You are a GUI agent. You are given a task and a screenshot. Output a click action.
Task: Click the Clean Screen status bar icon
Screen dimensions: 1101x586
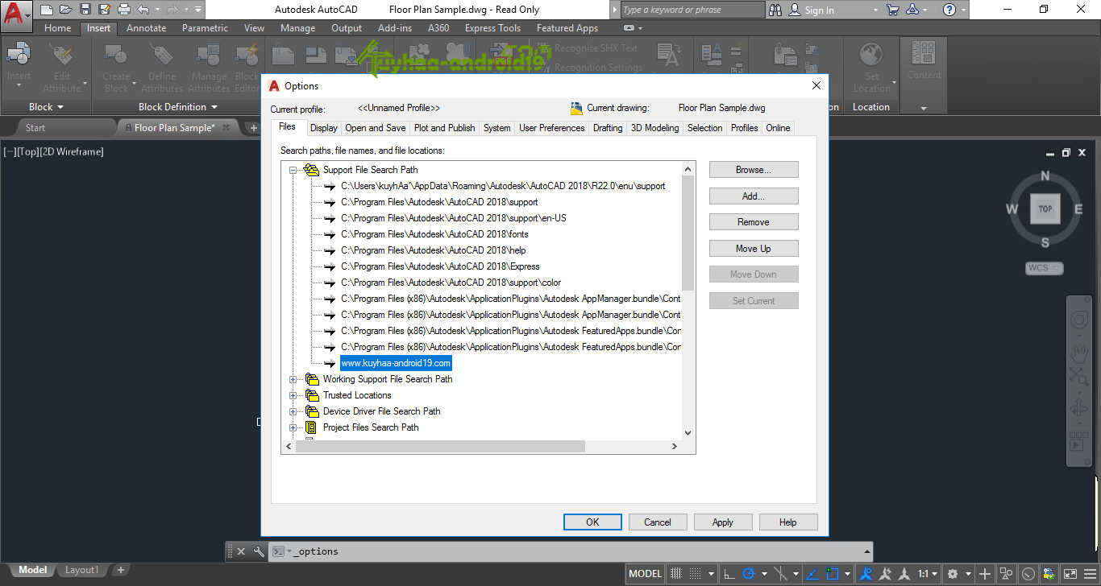click(x=1070, y=574)
